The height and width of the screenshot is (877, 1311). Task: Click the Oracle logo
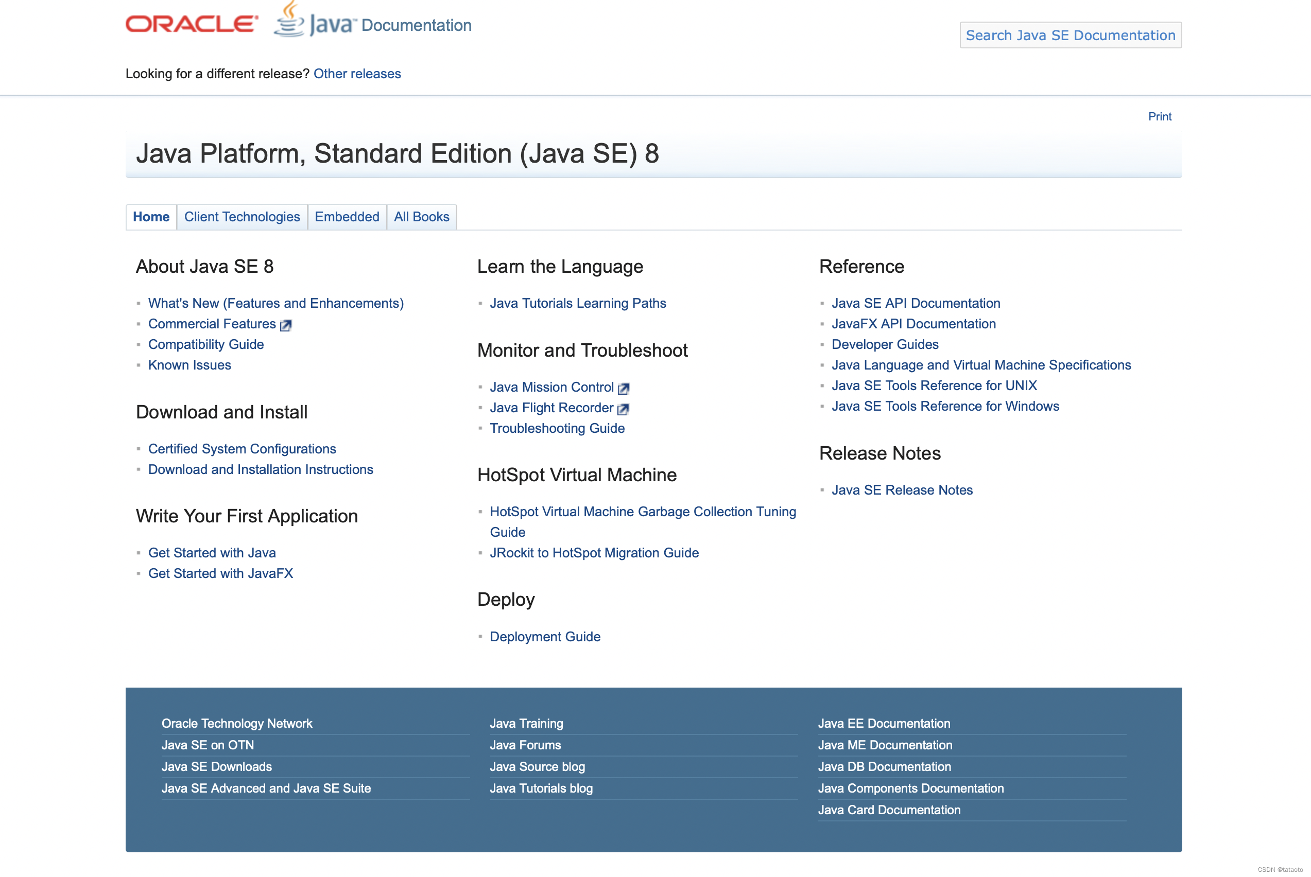tap(192, 24)
